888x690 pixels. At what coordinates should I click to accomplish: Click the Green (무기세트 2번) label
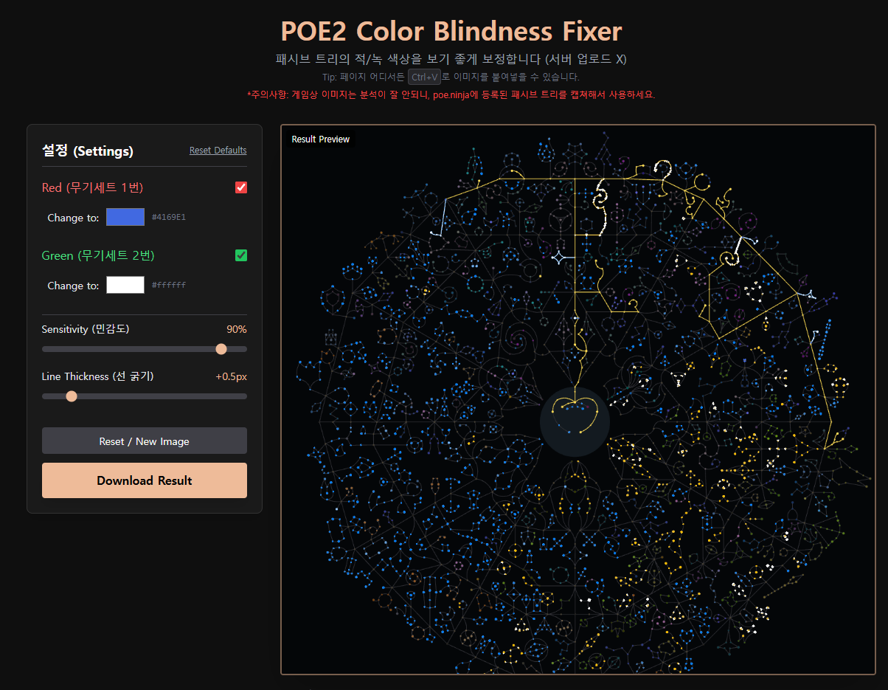click(98, 255)
